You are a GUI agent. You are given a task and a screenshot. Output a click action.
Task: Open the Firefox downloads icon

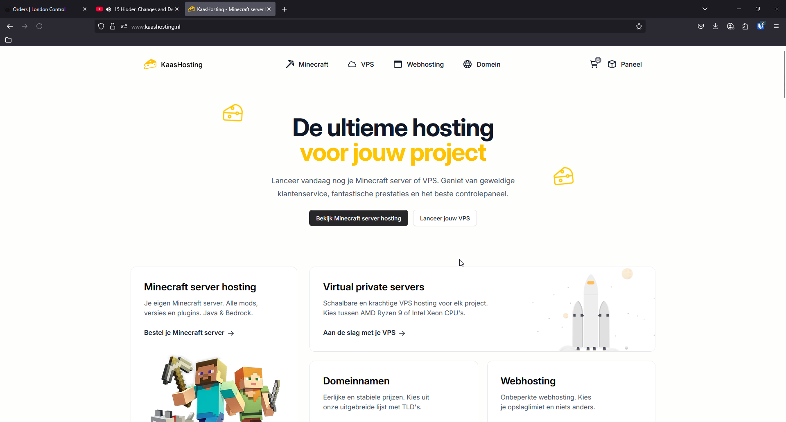pos(715,27)
